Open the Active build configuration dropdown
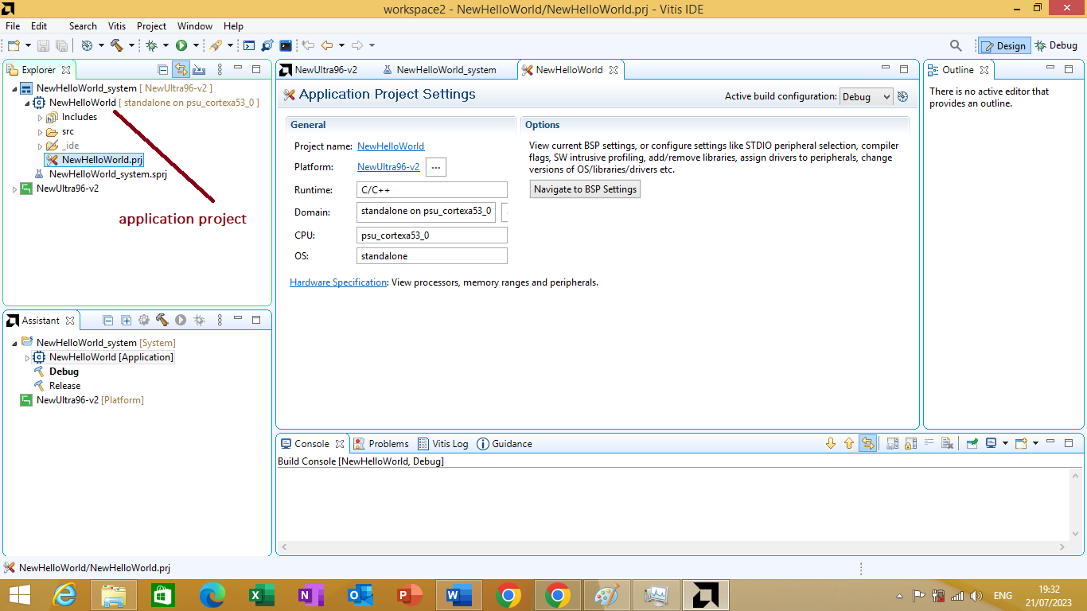 pyautogui.click(x=867, y=96)
